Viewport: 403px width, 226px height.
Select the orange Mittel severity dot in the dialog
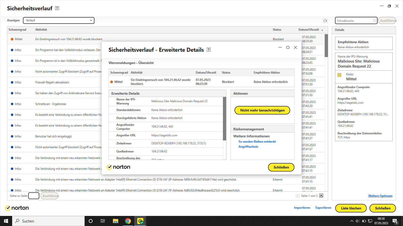(x=112, y=82)
